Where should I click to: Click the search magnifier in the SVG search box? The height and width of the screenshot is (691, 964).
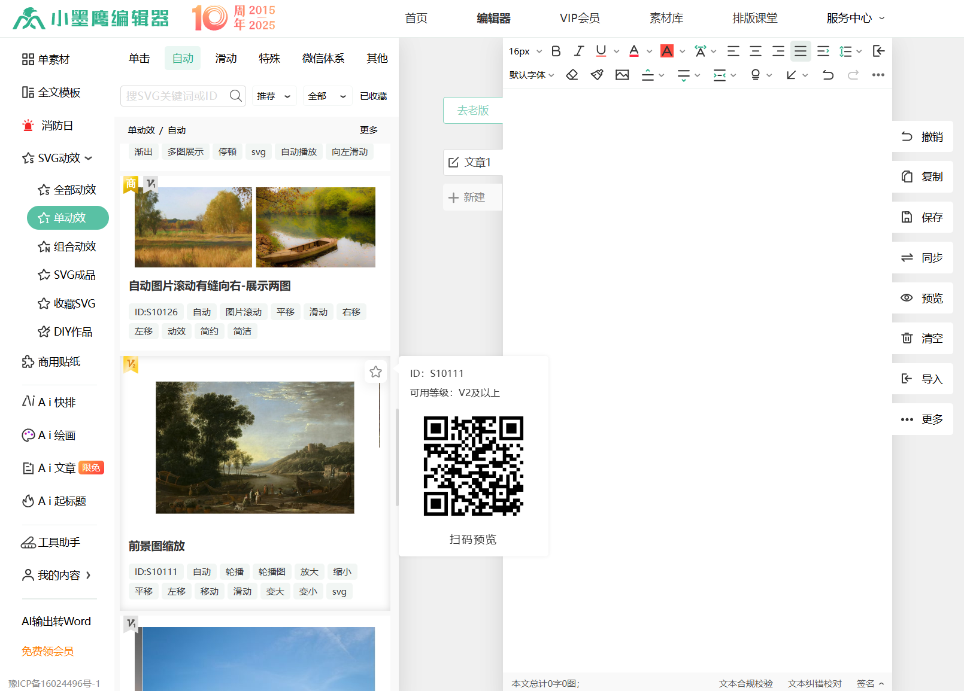tap(236, 96)
